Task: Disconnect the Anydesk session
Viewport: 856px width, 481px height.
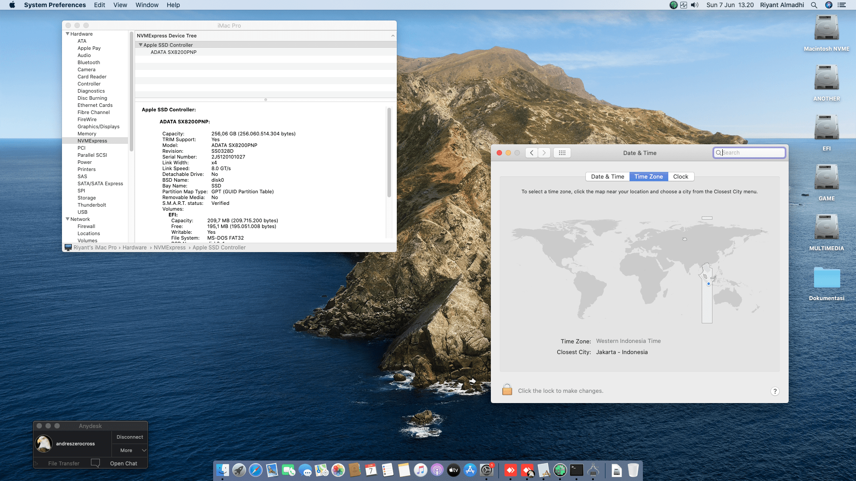Action: [130, 437]
